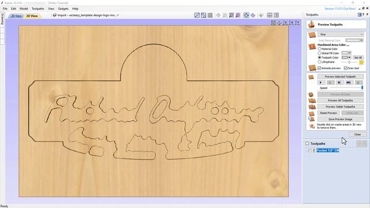Toggle the Animate preview checkbox
Screen dimensions: 370x208
[320, 68]
